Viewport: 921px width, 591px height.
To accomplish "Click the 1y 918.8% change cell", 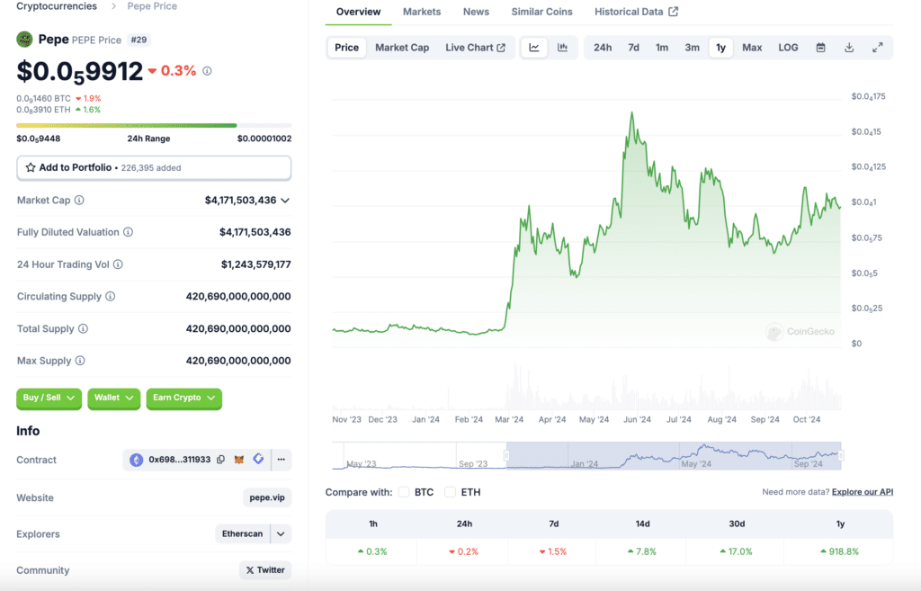I will [x=840, y=551].
